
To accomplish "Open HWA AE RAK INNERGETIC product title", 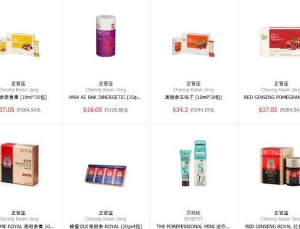I will tap(104, 97).
